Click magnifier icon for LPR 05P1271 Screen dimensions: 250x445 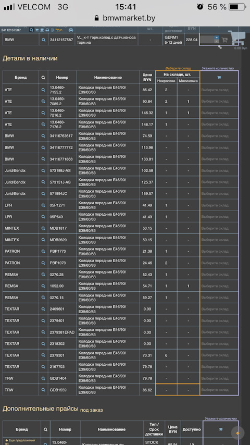(43, 205)
